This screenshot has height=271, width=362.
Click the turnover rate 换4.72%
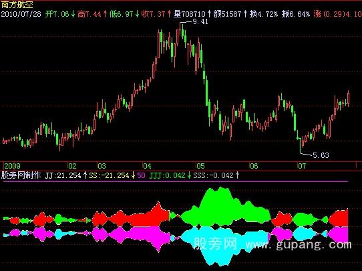coord(263,14)
